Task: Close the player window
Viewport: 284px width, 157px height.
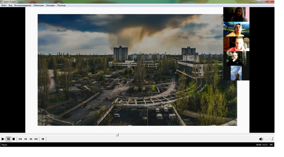Action: click(270, 1)
